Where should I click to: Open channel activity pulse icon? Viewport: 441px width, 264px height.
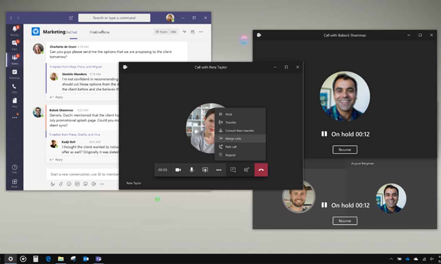(x=184, y=32)
